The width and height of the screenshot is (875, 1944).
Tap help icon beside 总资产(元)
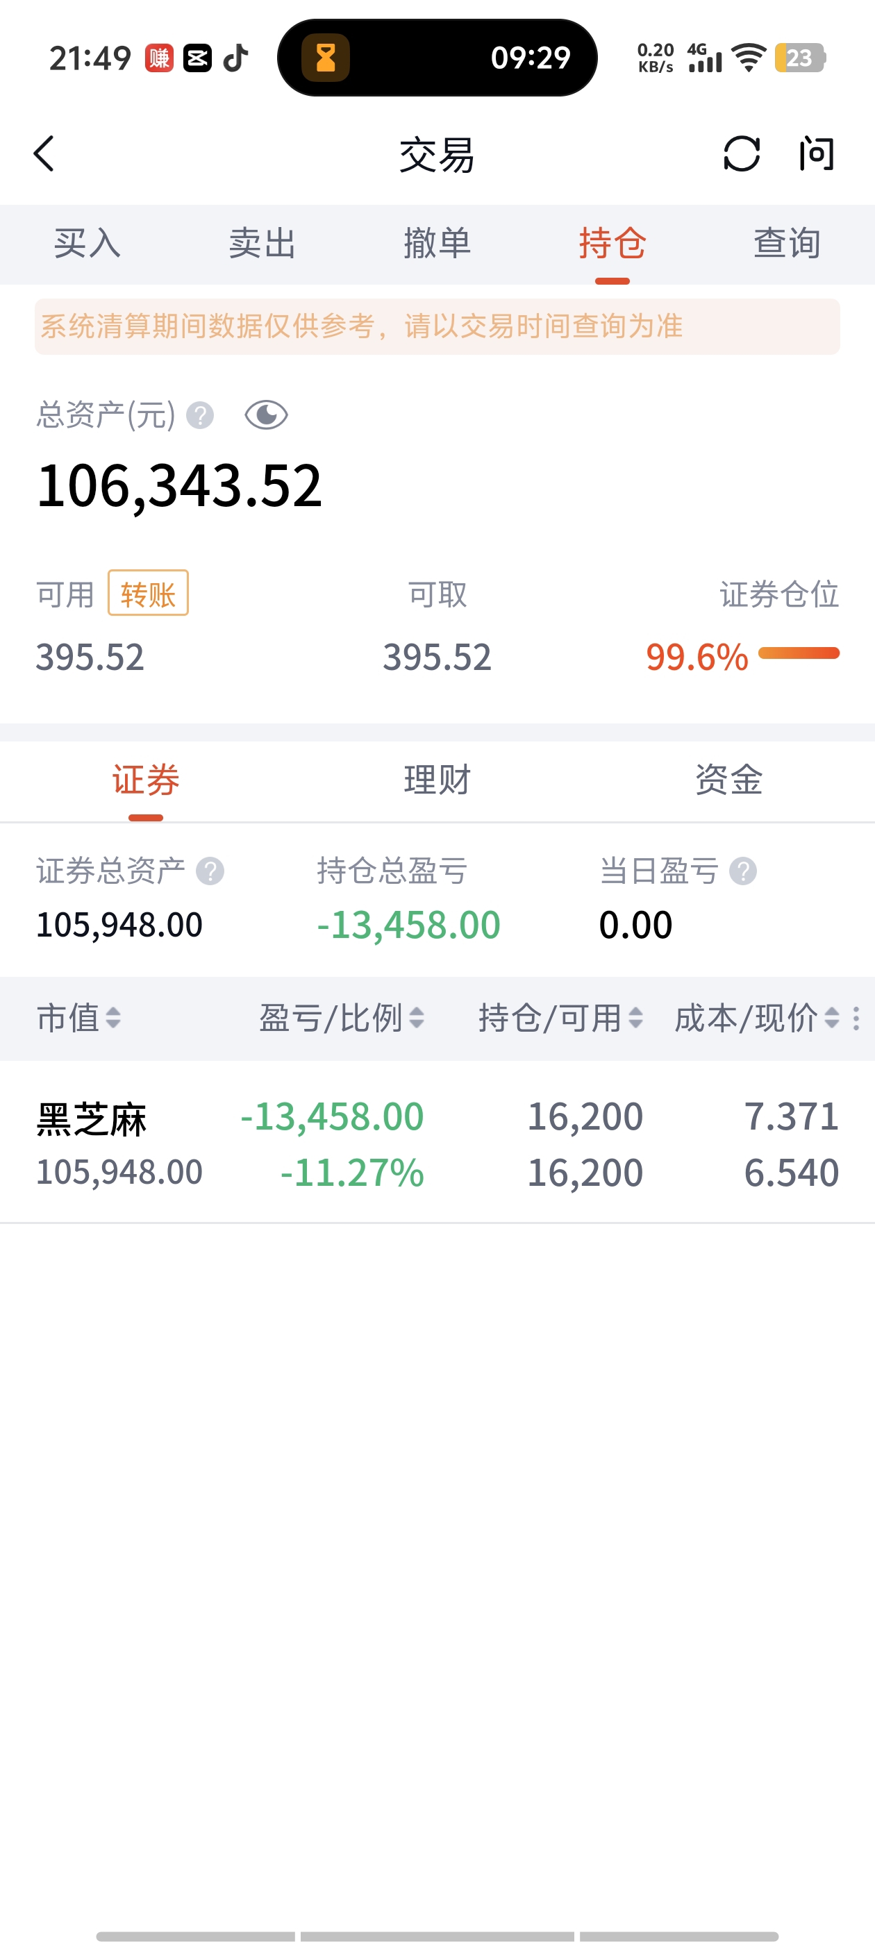pyautogui.click(x=200, y=415)
